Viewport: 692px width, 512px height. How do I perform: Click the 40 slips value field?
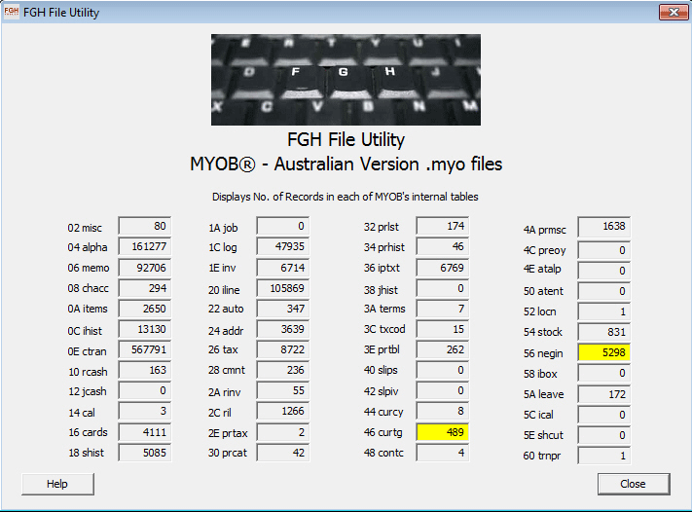point(442,370)
